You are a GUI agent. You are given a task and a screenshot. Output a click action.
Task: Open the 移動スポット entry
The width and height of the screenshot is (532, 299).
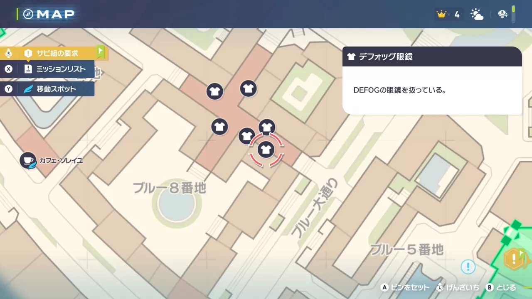tap(48, 89)
